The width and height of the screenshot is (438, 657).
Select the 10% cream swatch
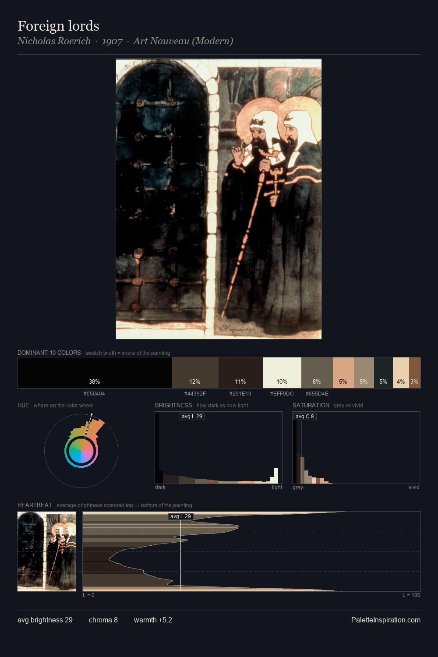pyautogui.click(x=282, y=373)
